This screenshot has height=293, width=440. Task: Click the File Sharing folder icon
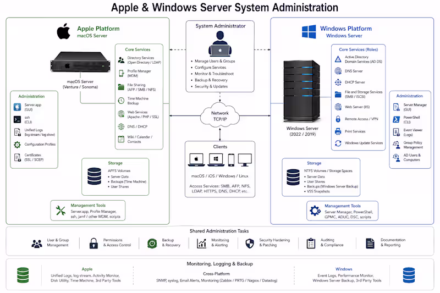tap(121, 87)
